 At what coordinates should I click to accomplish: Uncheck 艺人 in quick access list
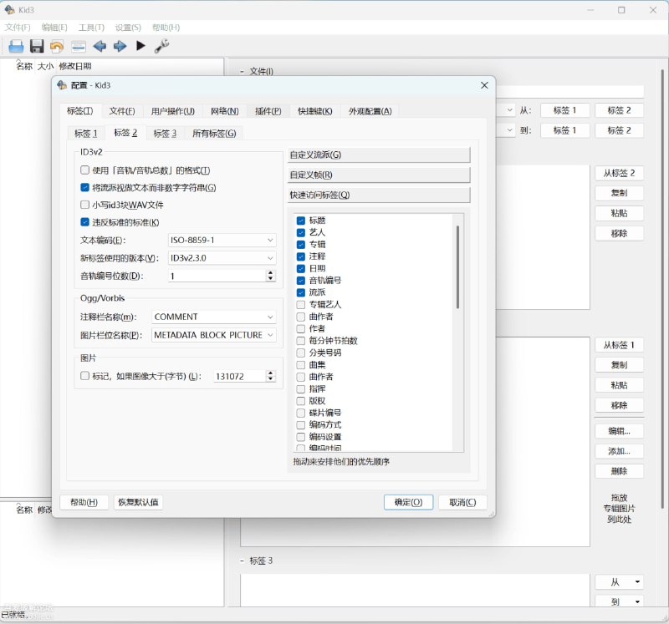coord(301,232)
